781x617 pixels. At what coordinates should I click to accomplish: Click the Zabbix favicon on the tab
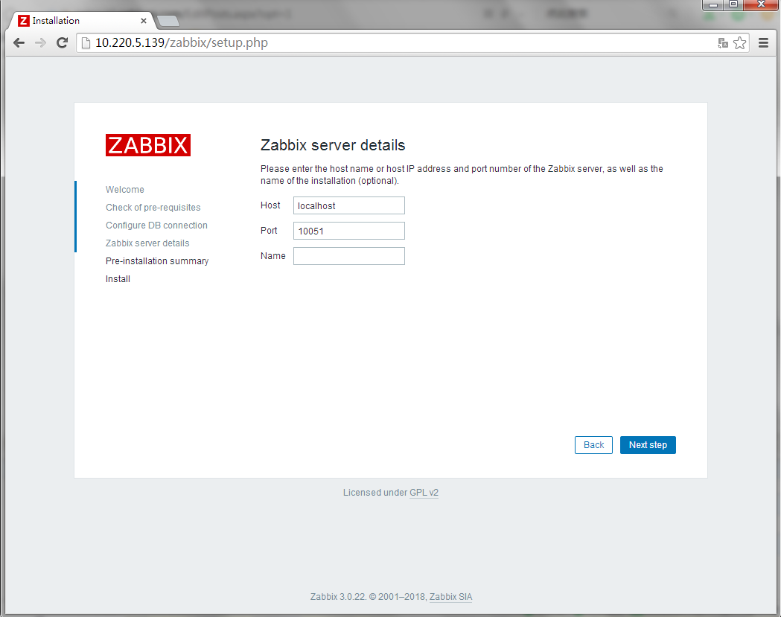23,20
